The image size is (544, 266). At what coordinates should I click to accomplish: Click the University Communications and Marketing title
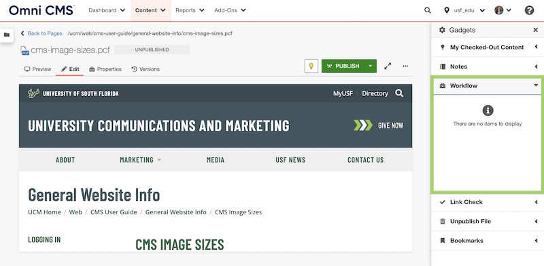tap(158, 125)
